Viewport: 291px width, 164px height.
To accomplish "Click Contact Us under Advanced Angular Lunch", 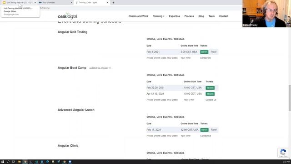I will [206, 136].
